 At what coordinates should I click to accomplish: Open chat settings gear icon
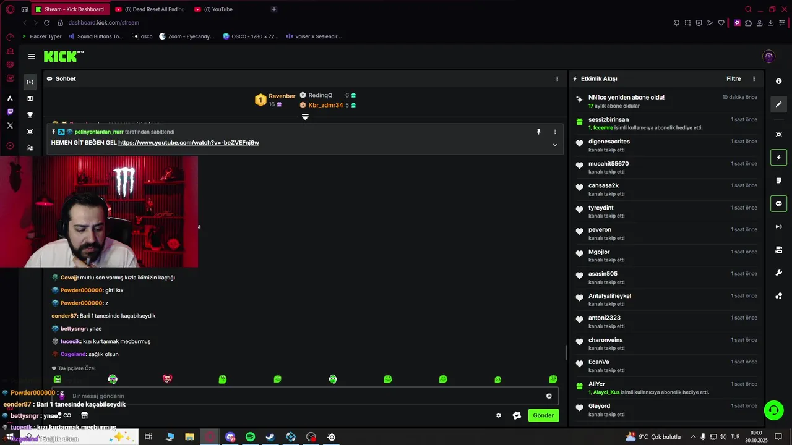pos(499,415)
